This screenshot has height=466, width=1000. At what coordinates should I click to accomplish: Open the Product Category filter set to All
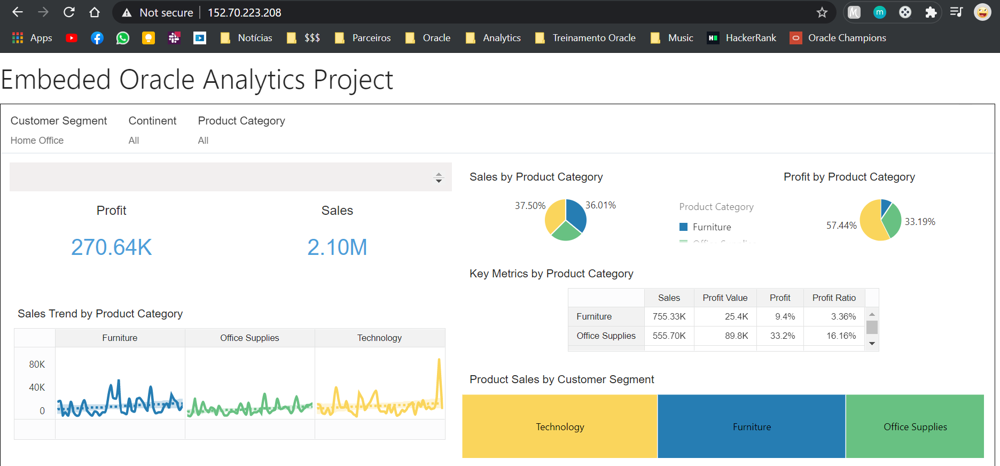203,141
